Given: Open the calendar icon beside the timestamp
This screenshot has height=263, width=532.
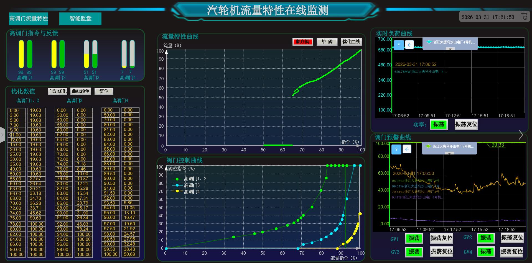Looking at the screenshot, I should tap(524, 17).
